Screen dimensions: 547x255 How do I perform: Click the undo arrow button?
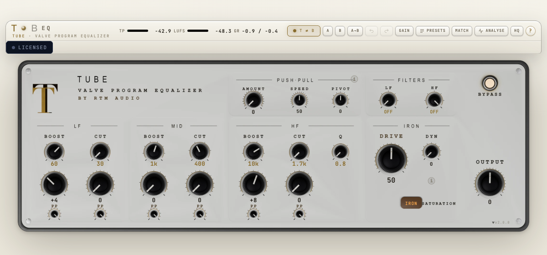[372, 31]
